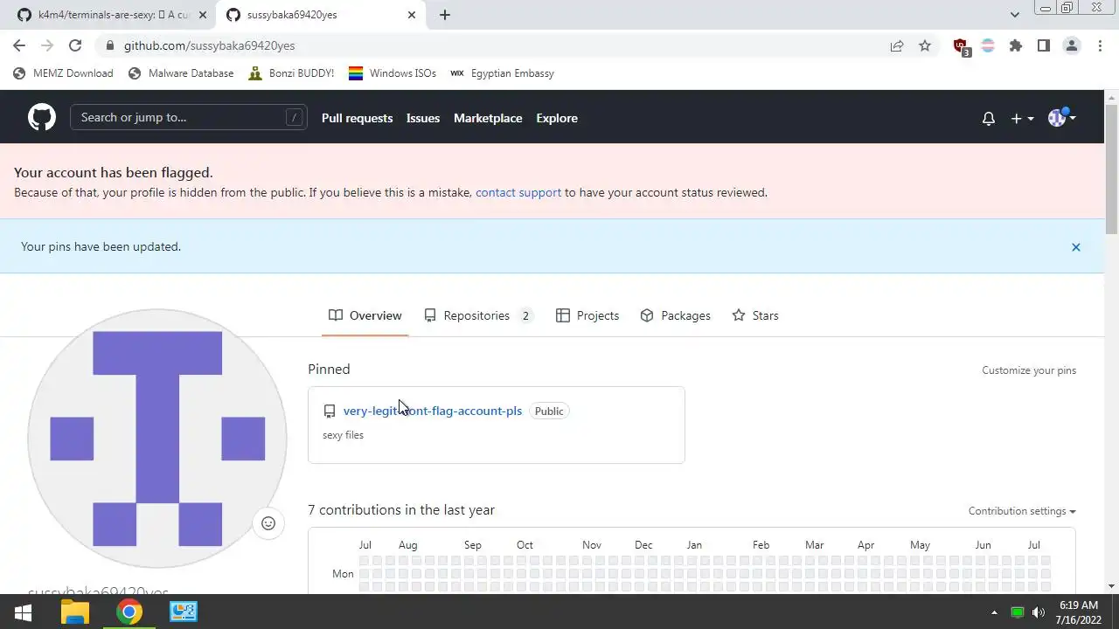Image resolution: width=1119 pixels, height=629 pixels.
Task: Open the control panel taskbar app
Action: click(184, 612)
